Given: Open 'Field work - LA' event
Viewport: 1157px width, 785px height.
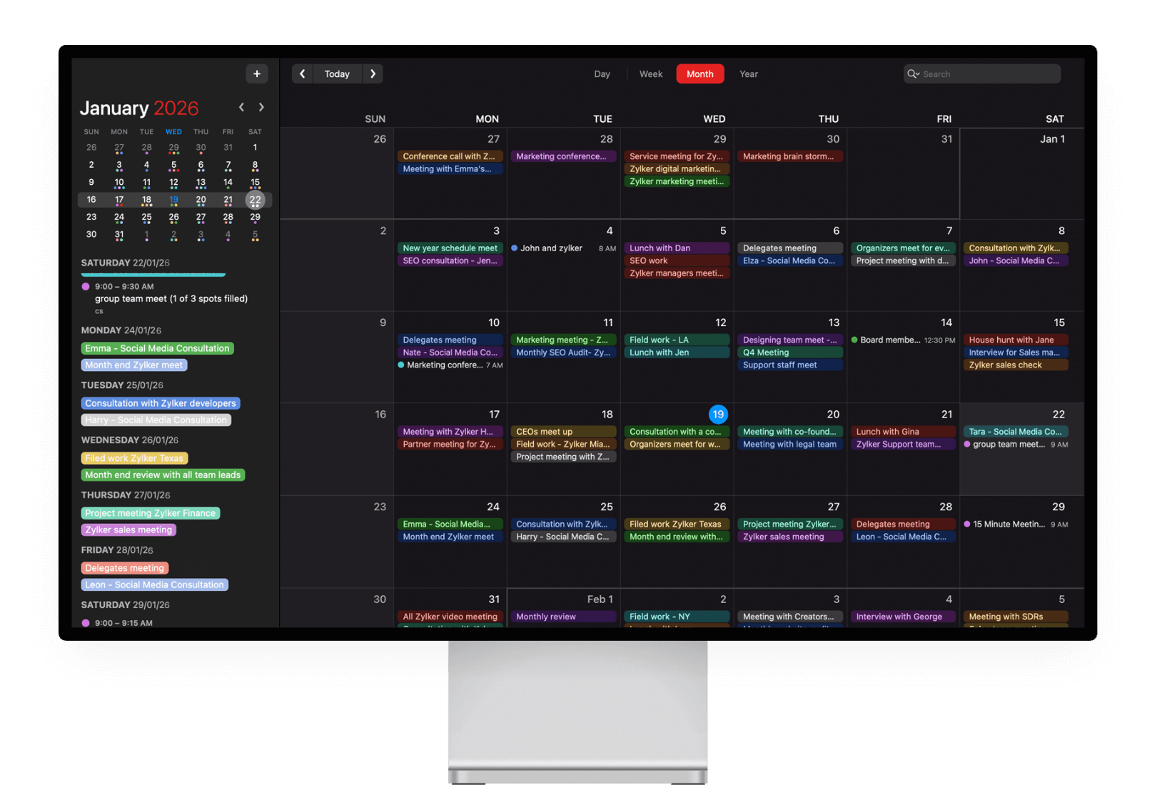Looking at the screenshot, I should 677,340.
